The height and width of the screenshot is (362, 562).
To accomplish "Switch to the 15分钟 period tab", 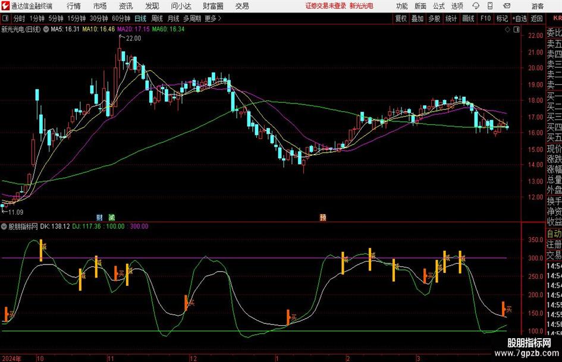I will (76, 18).
